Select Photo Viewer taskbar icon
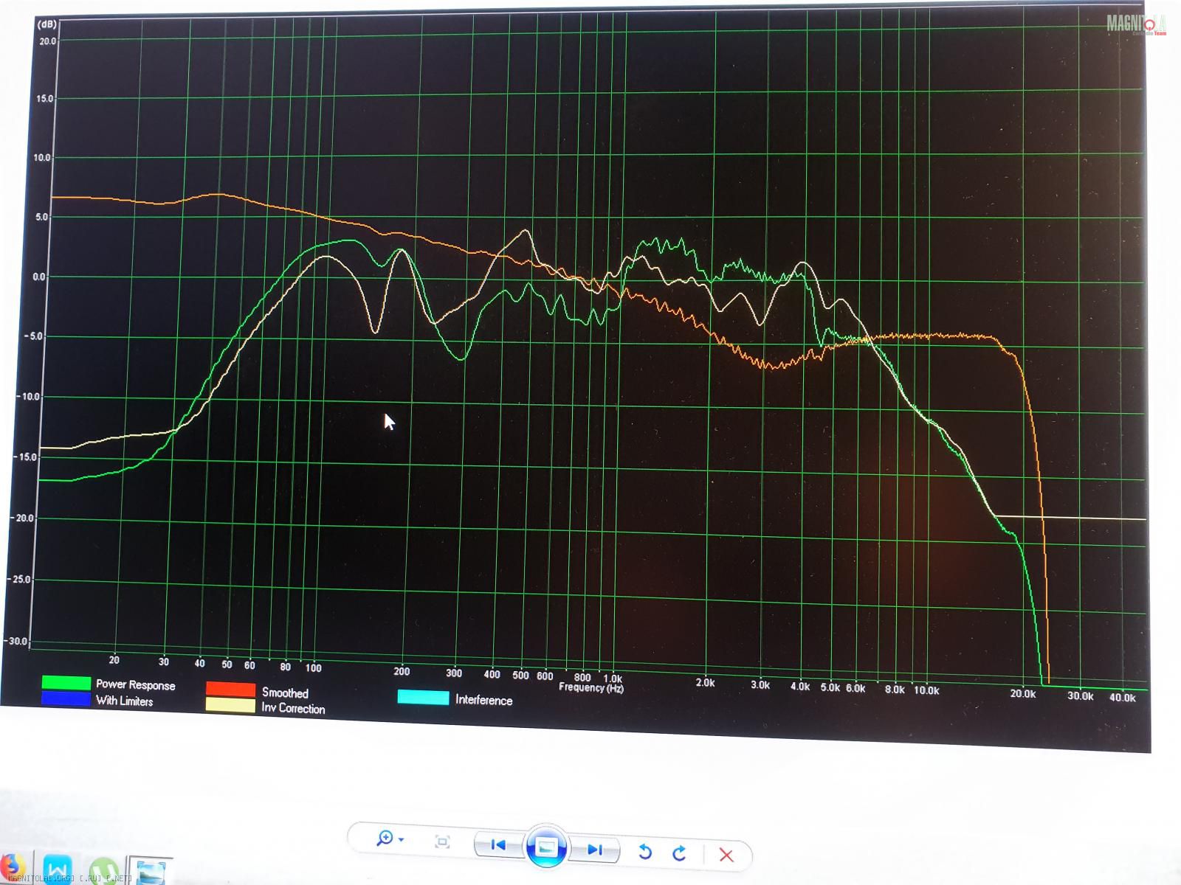 tap(151, 871)
